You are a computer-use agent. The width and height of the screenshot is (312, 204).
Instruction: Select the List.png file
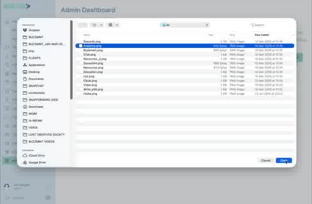pos(185,76)
